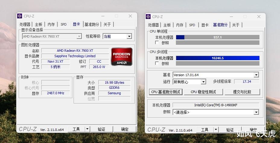
Task: Click the multi-thread 参照 reference bar
Action: point(218,64)
